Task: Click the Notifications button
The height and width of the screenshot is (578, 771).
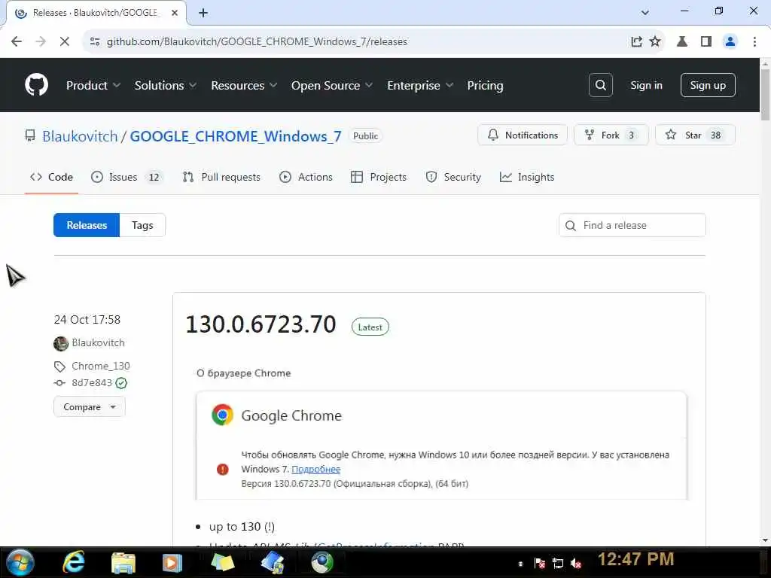Action: [523, 135]
